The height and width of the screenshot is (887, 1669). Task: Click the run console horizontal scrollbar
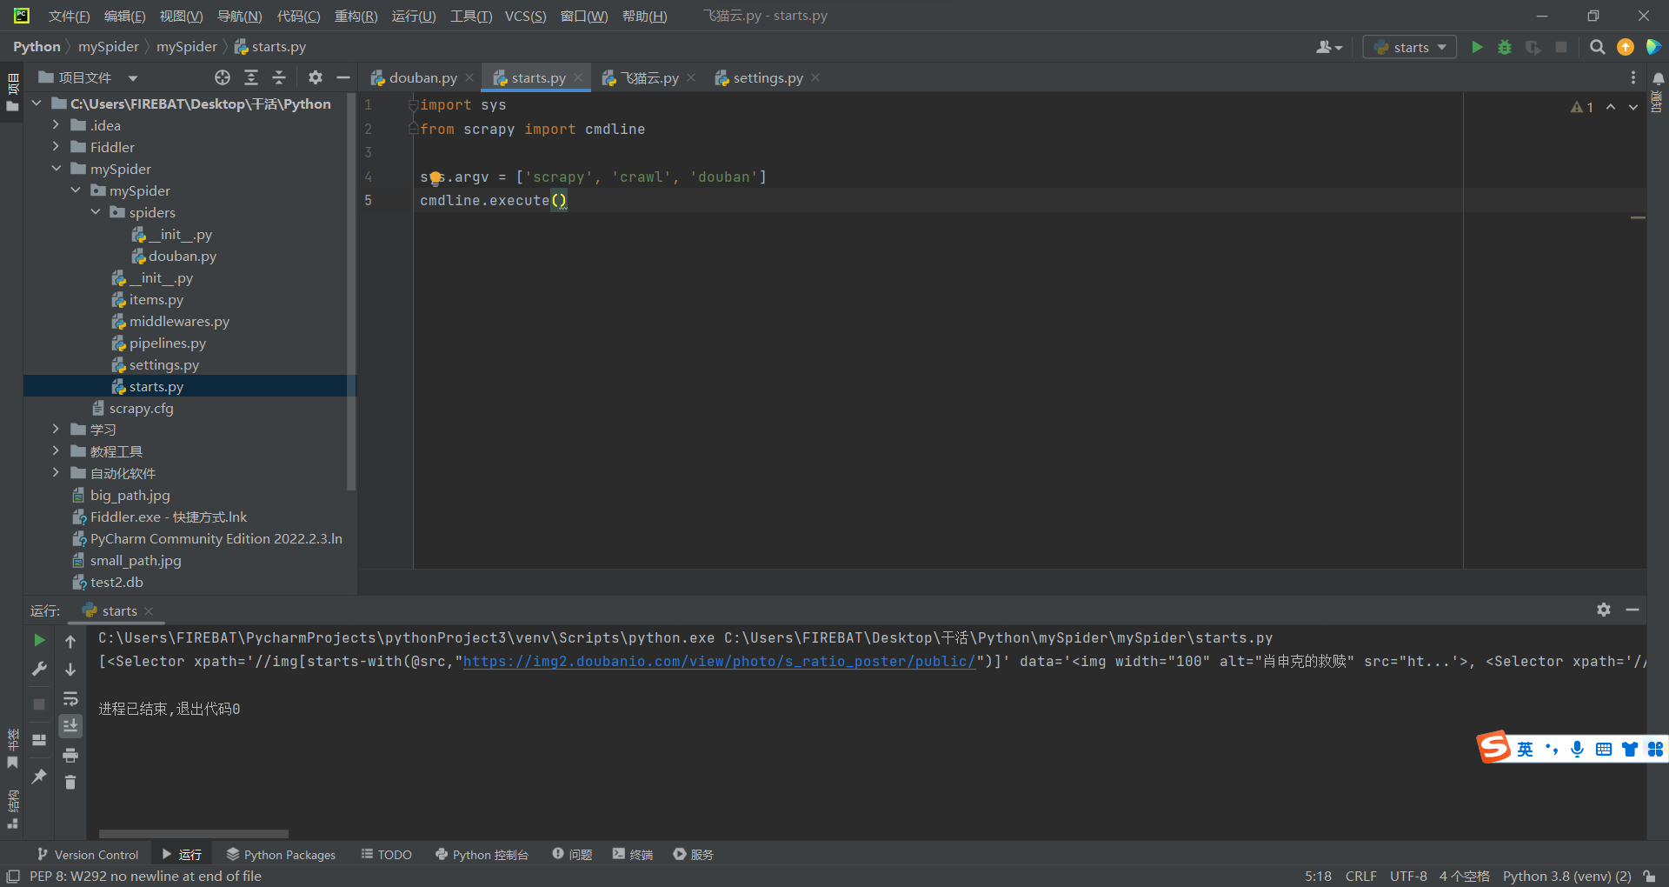[194, 834]
